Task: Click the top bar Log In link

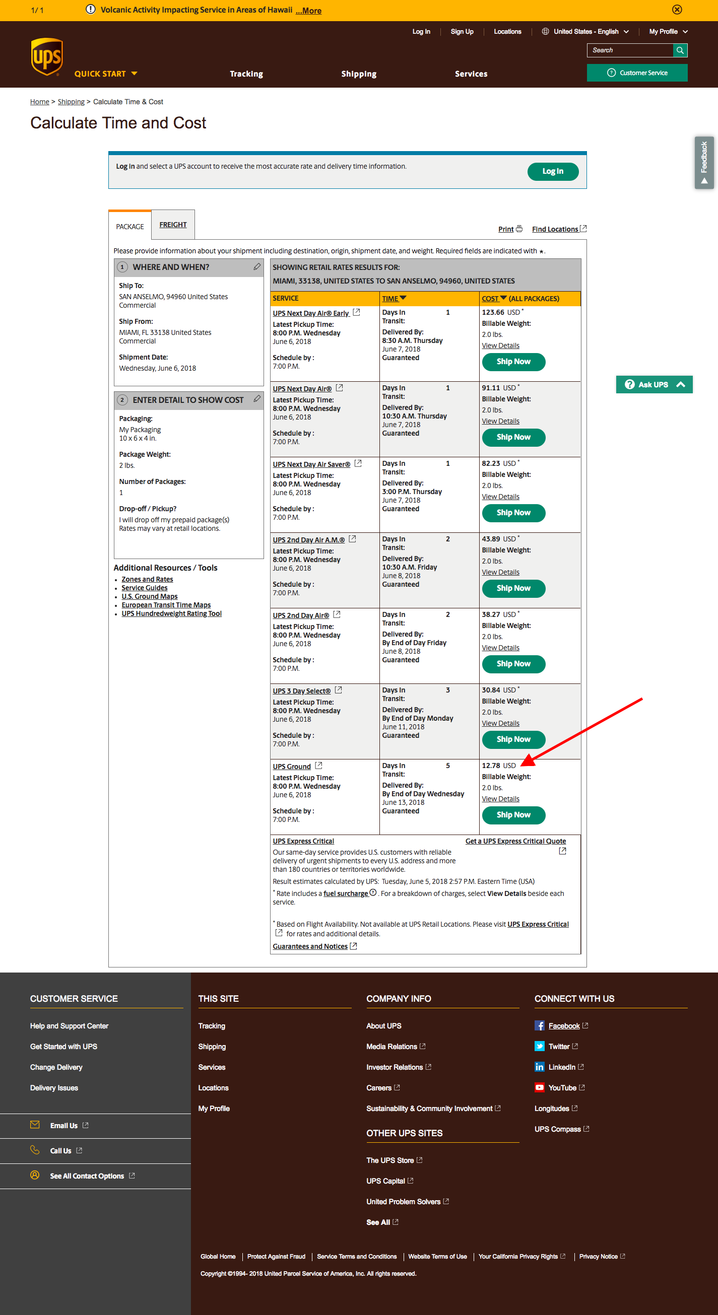Action: pyautogui.click(x=421, y=32)
